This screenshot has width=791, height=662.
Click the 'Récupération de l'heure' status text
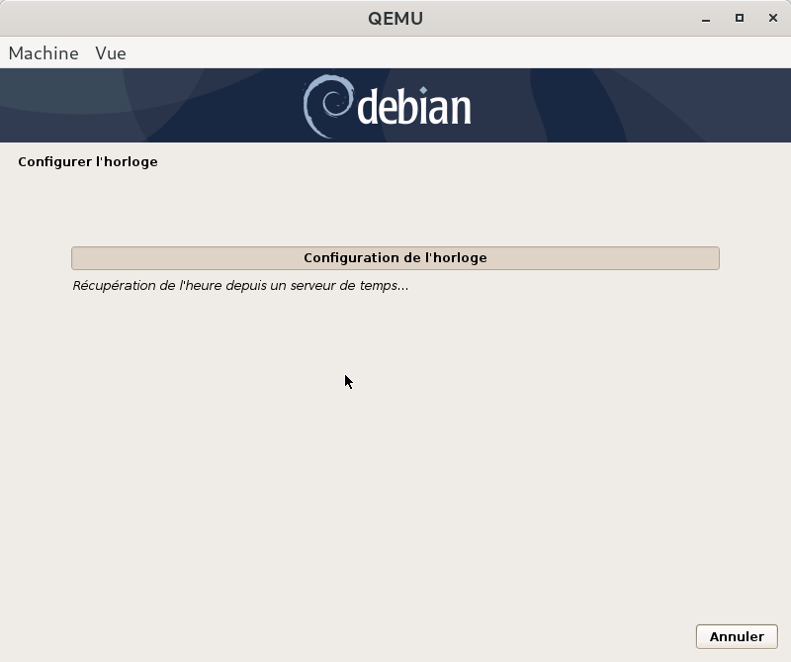tap(240, 286)
